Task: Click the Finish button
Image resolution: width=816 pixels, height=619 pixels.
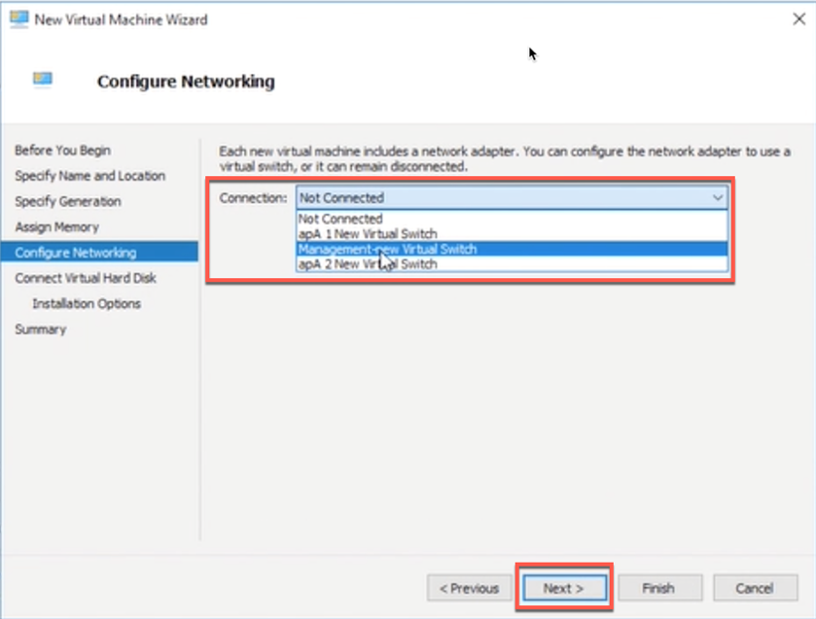Action: click(659, 588)
